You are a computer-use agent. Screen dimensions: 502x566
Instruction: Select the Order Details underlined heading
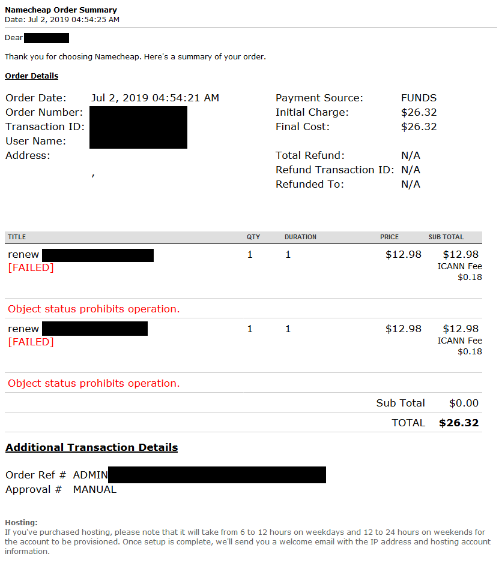(31, 76)
